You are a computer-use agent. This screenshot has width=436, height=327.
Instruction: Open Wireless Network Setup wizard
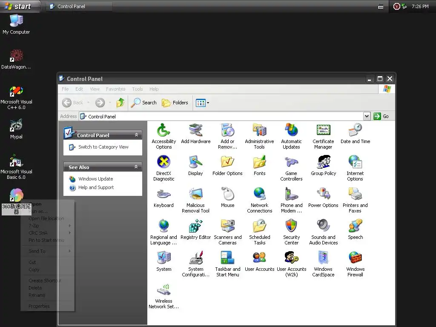163,296
